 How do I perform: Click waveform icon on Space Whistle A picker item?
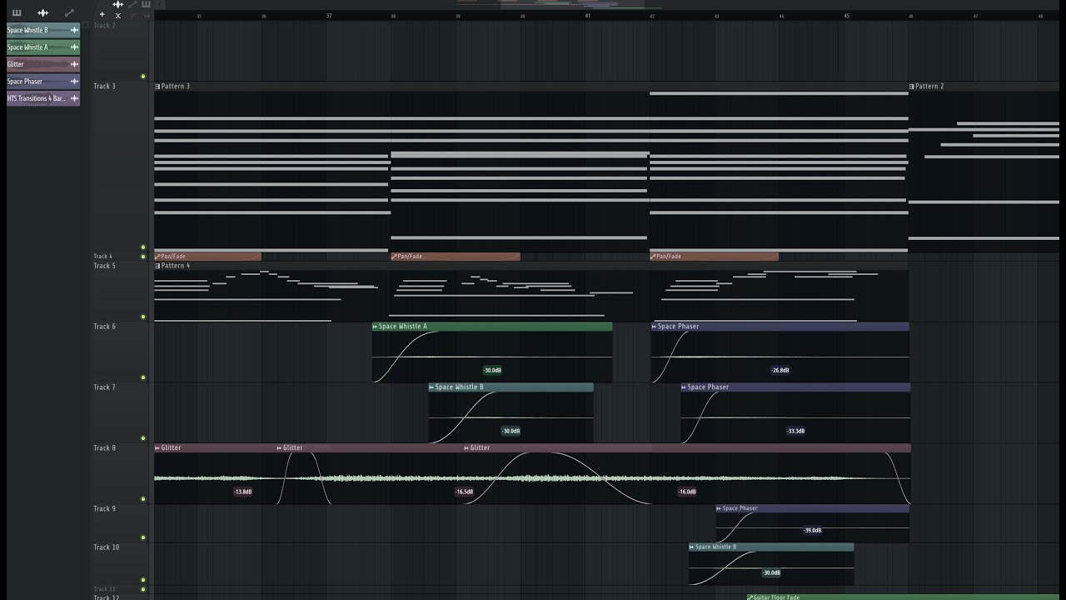(x=74, y=47)
